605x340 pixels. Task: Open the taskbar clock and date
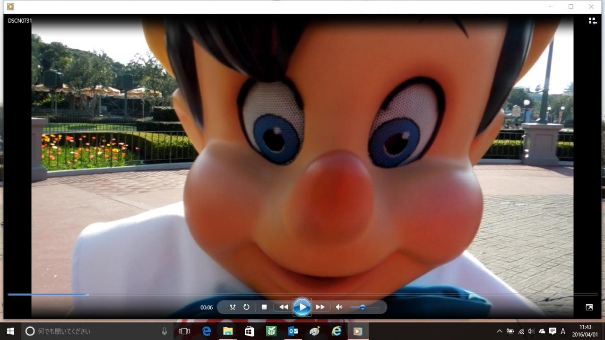point(585,331)
